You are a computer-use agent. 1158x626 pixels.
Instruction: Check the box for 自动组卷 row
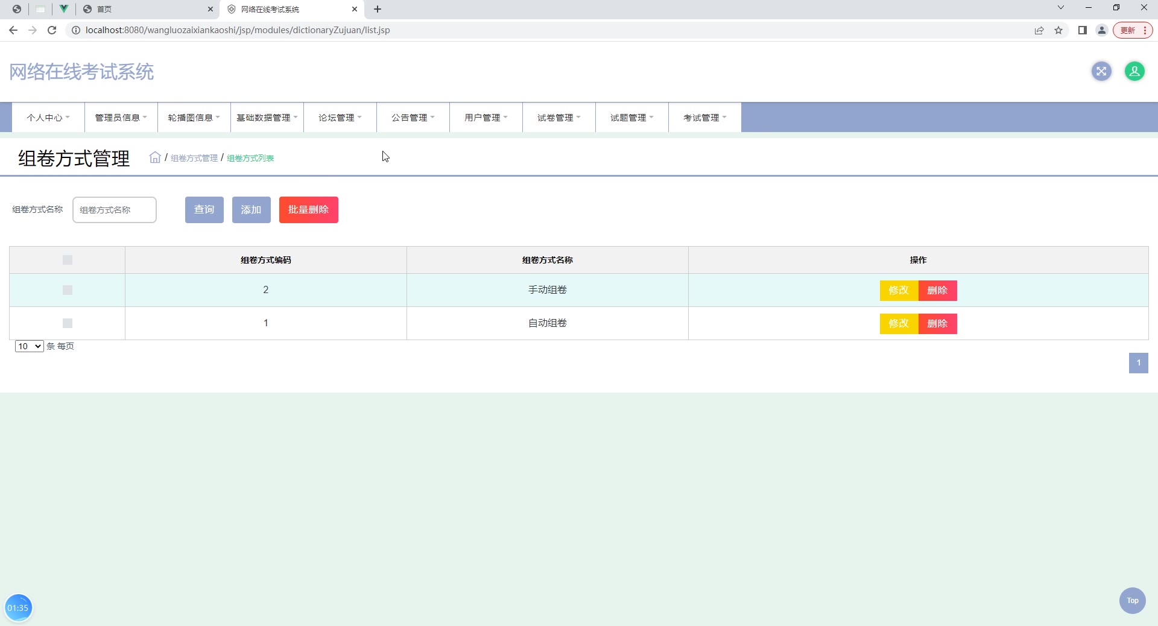68,323
